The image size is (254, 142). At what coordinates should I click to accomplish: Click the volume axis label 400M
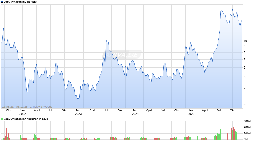click(x=247, y=127)
